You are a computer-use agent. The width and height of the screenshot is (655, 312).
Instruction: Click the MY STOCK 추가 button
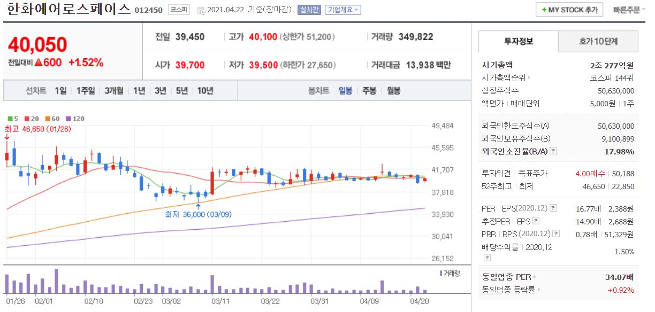tap(569, 10)
